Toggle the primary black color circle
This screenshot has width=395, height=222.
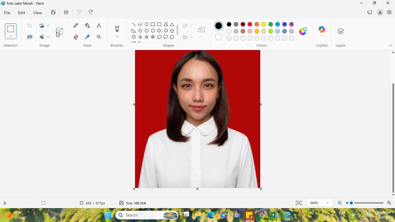(x=219, y=26)
